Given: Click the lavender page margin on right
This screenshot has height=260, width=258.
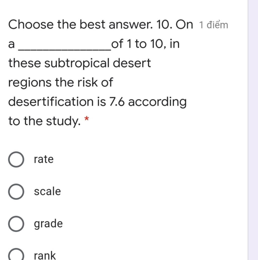Looking at the screenshot, I should click(x=253, y=130).
